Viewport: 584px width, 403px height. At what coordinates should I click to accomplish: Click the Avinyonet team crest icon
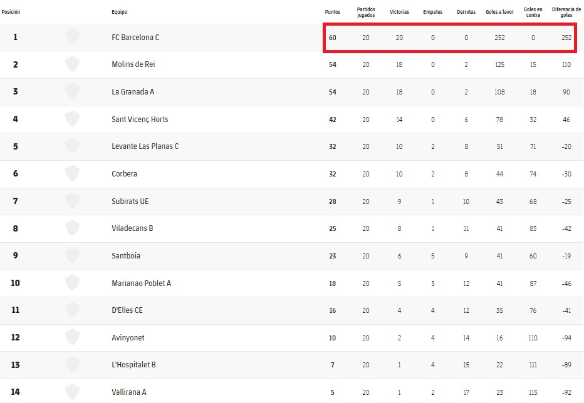[x=73, y=338]
